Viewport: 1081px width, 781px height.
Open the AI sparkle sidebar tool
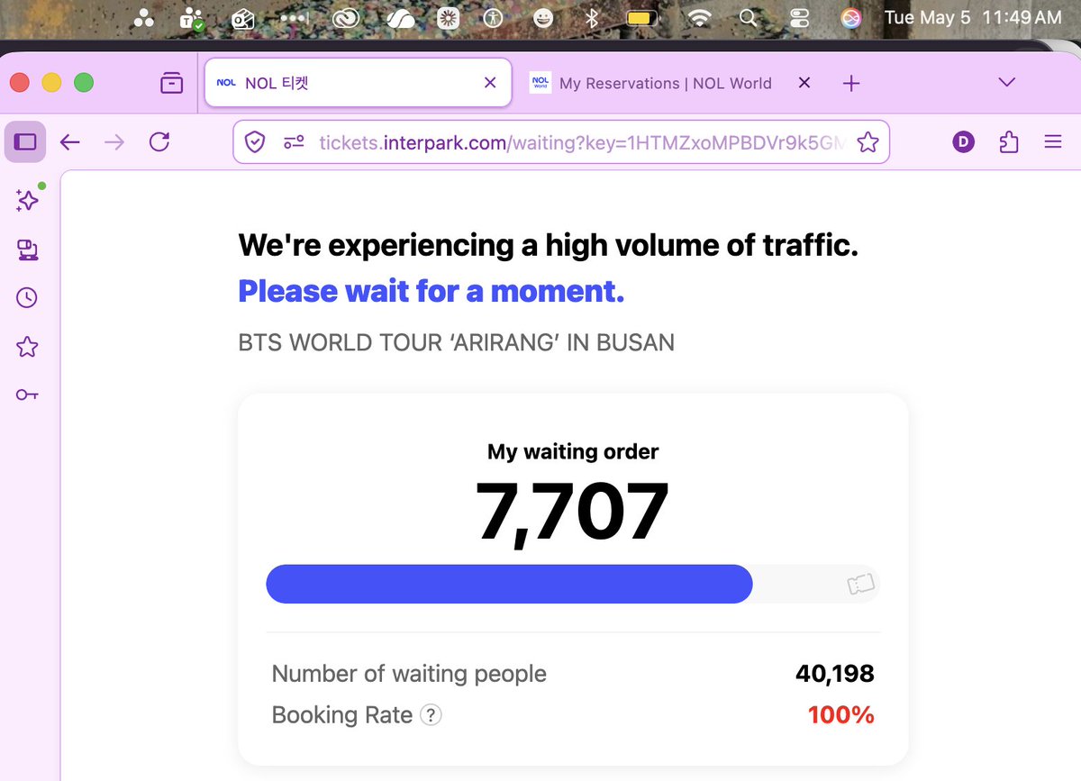pos(27,200)
